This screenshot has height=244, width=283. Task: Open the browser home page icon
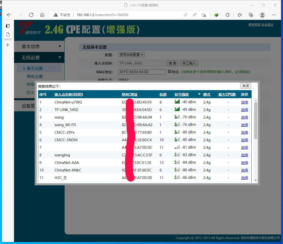pos(42,15)
